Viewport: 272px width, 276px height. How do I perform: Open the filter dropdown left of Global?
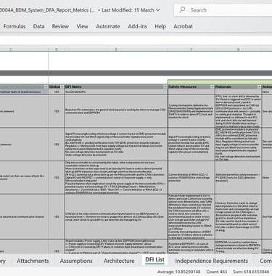(x=46, y=86)
